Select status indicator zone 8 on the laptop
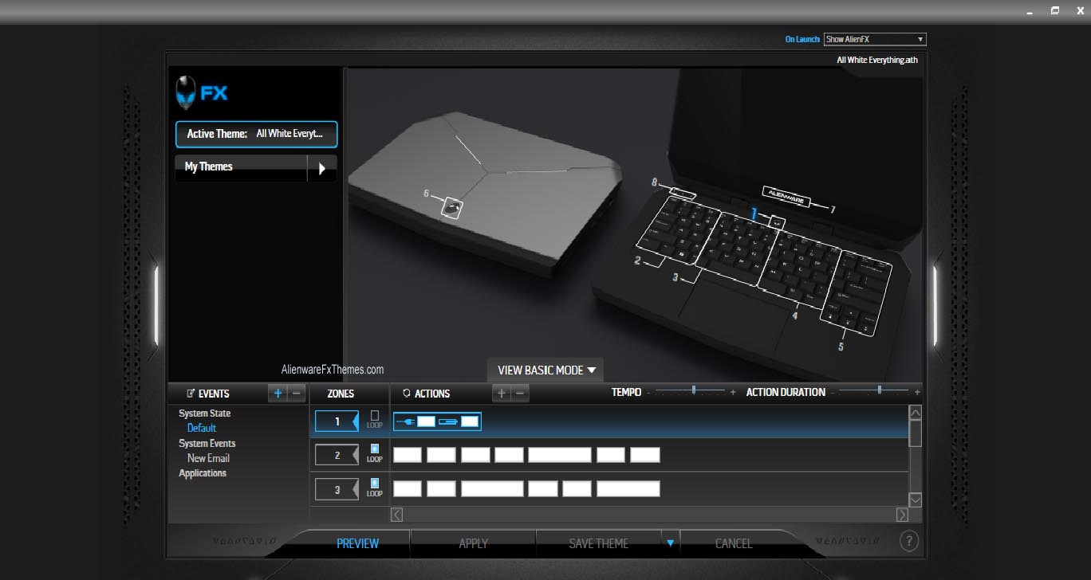Viewport: 1091px width, 580px height. tap(682, 192)
